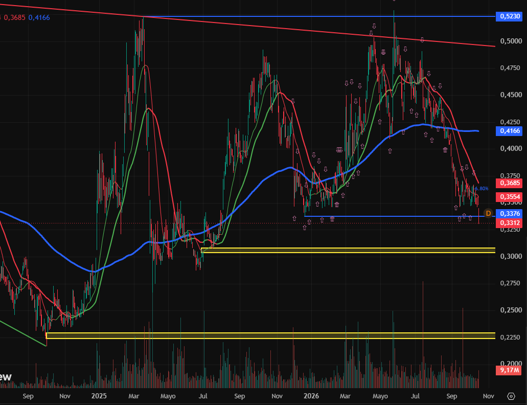This screenshot has height=405, width=527.
Task: Select the 2026 label on time axis
Action: pyautogui.click(x=311, y=396)
